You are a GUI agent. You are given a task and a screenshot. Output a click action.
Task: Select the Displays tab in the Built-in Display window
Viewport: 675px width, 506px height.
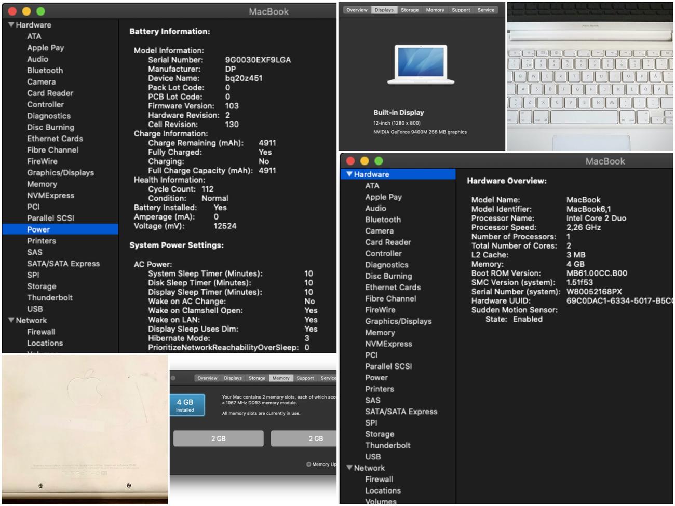tap(384, 10)
